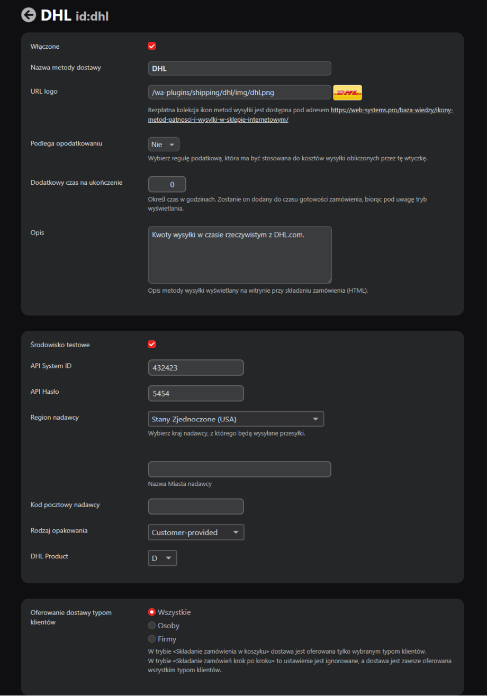487x696 pixels.
Task: Click the API Hasło input field
Action: point(196,393)
